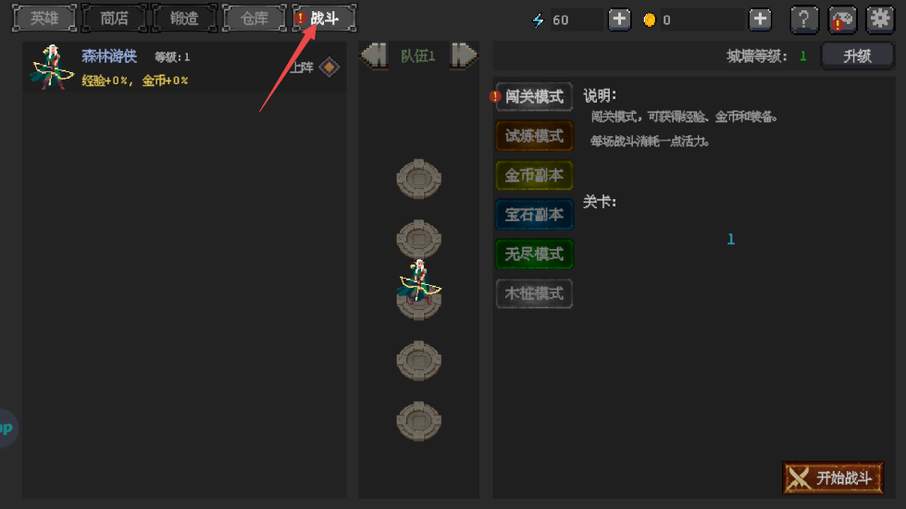Click the plus icon next to energy 60
This screenshot has width=906, height=509.
[x=619, y=19]
